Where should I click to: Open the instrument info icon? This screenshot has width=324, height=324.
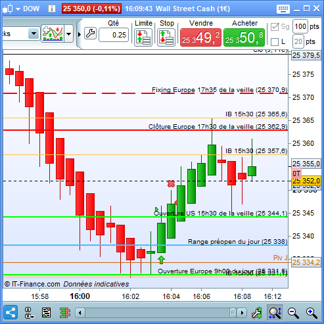click(x=52, y=9)
